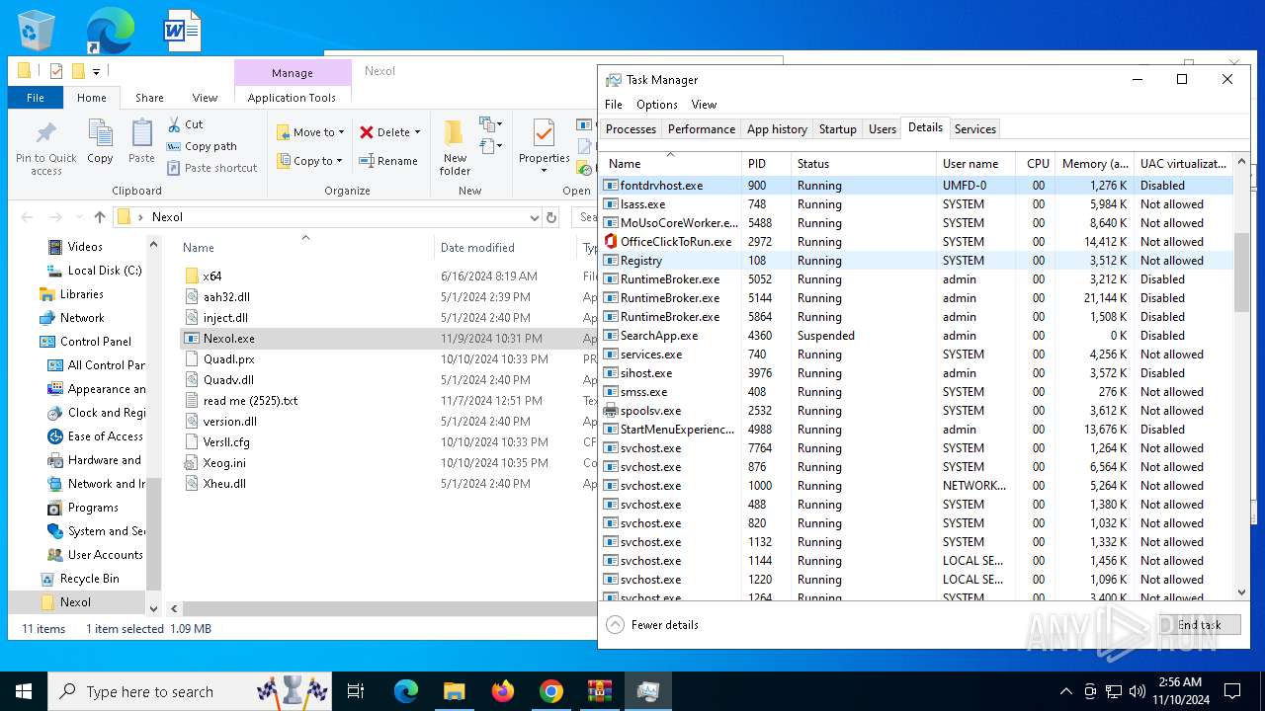Select SearchApp.exe process row

(x=917, y=336)
